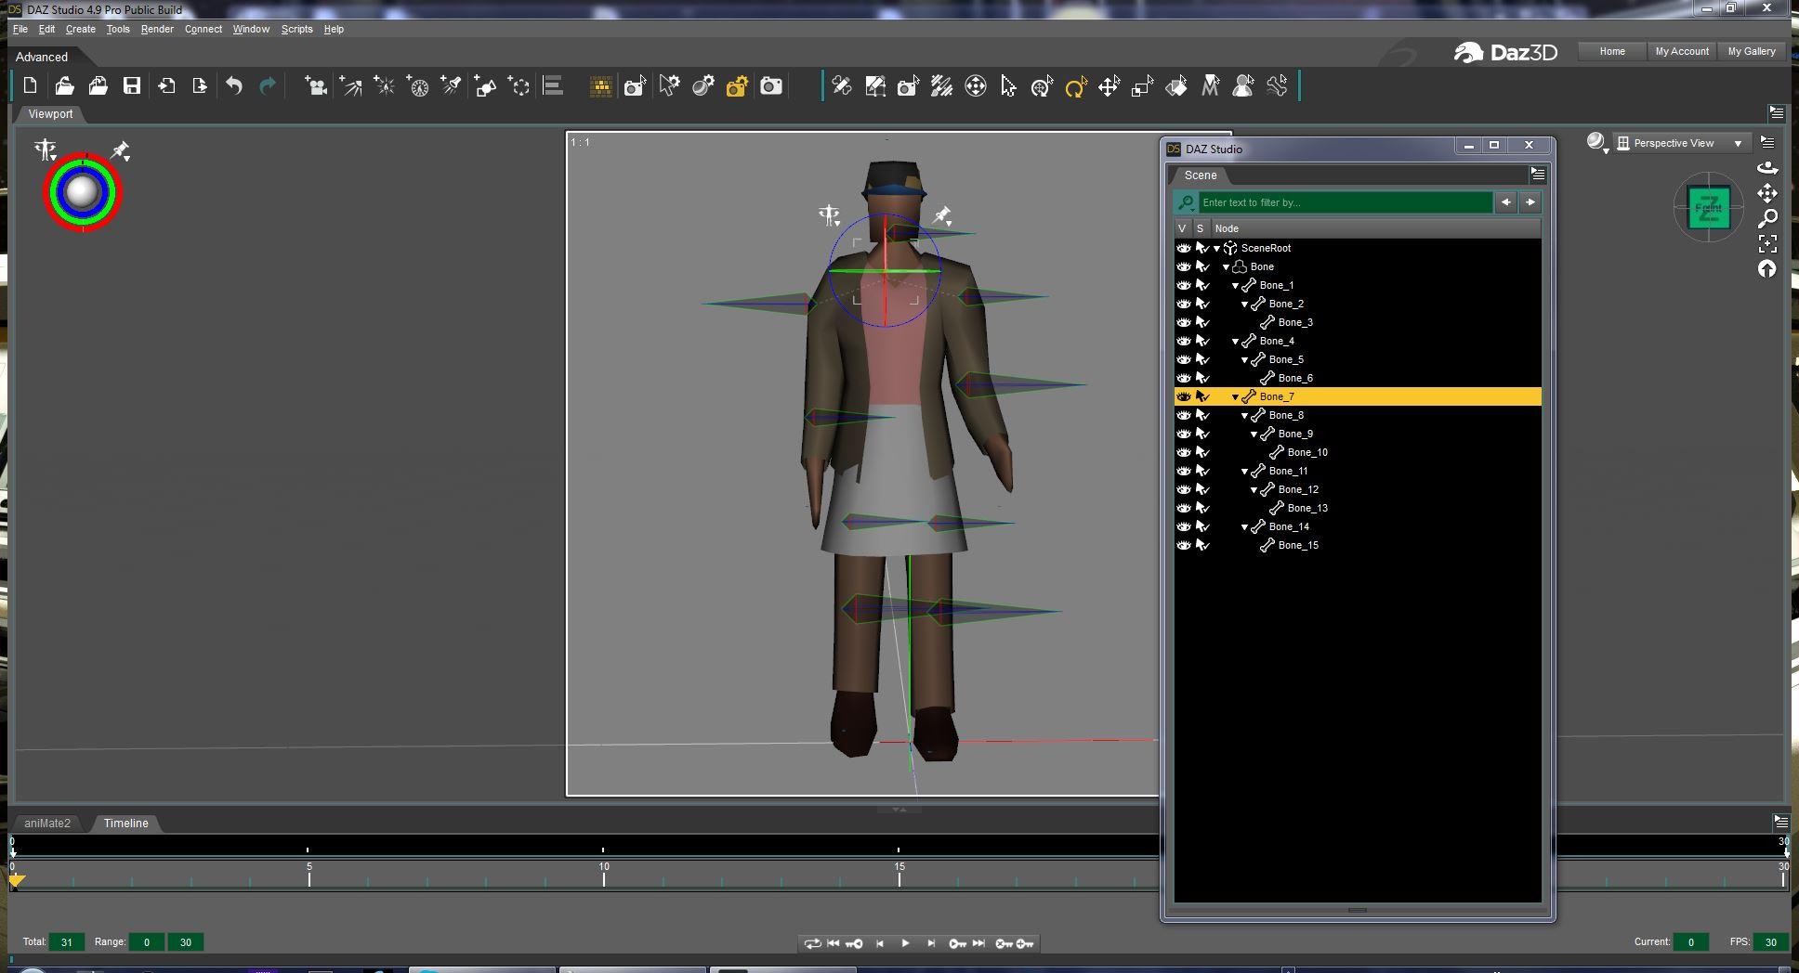
Task: Click the viewport Frame selection icon
Action: click(x=1767, y=244)
